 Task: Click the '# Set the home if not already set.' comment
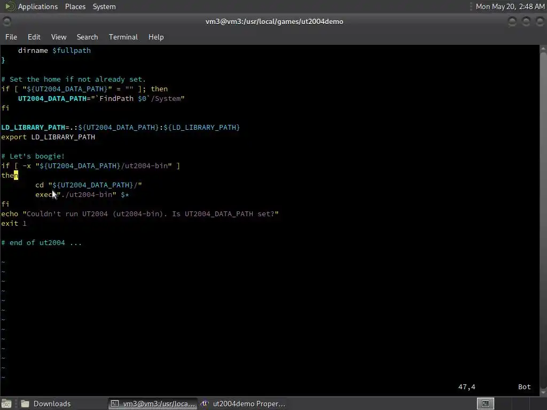point(73,80)
